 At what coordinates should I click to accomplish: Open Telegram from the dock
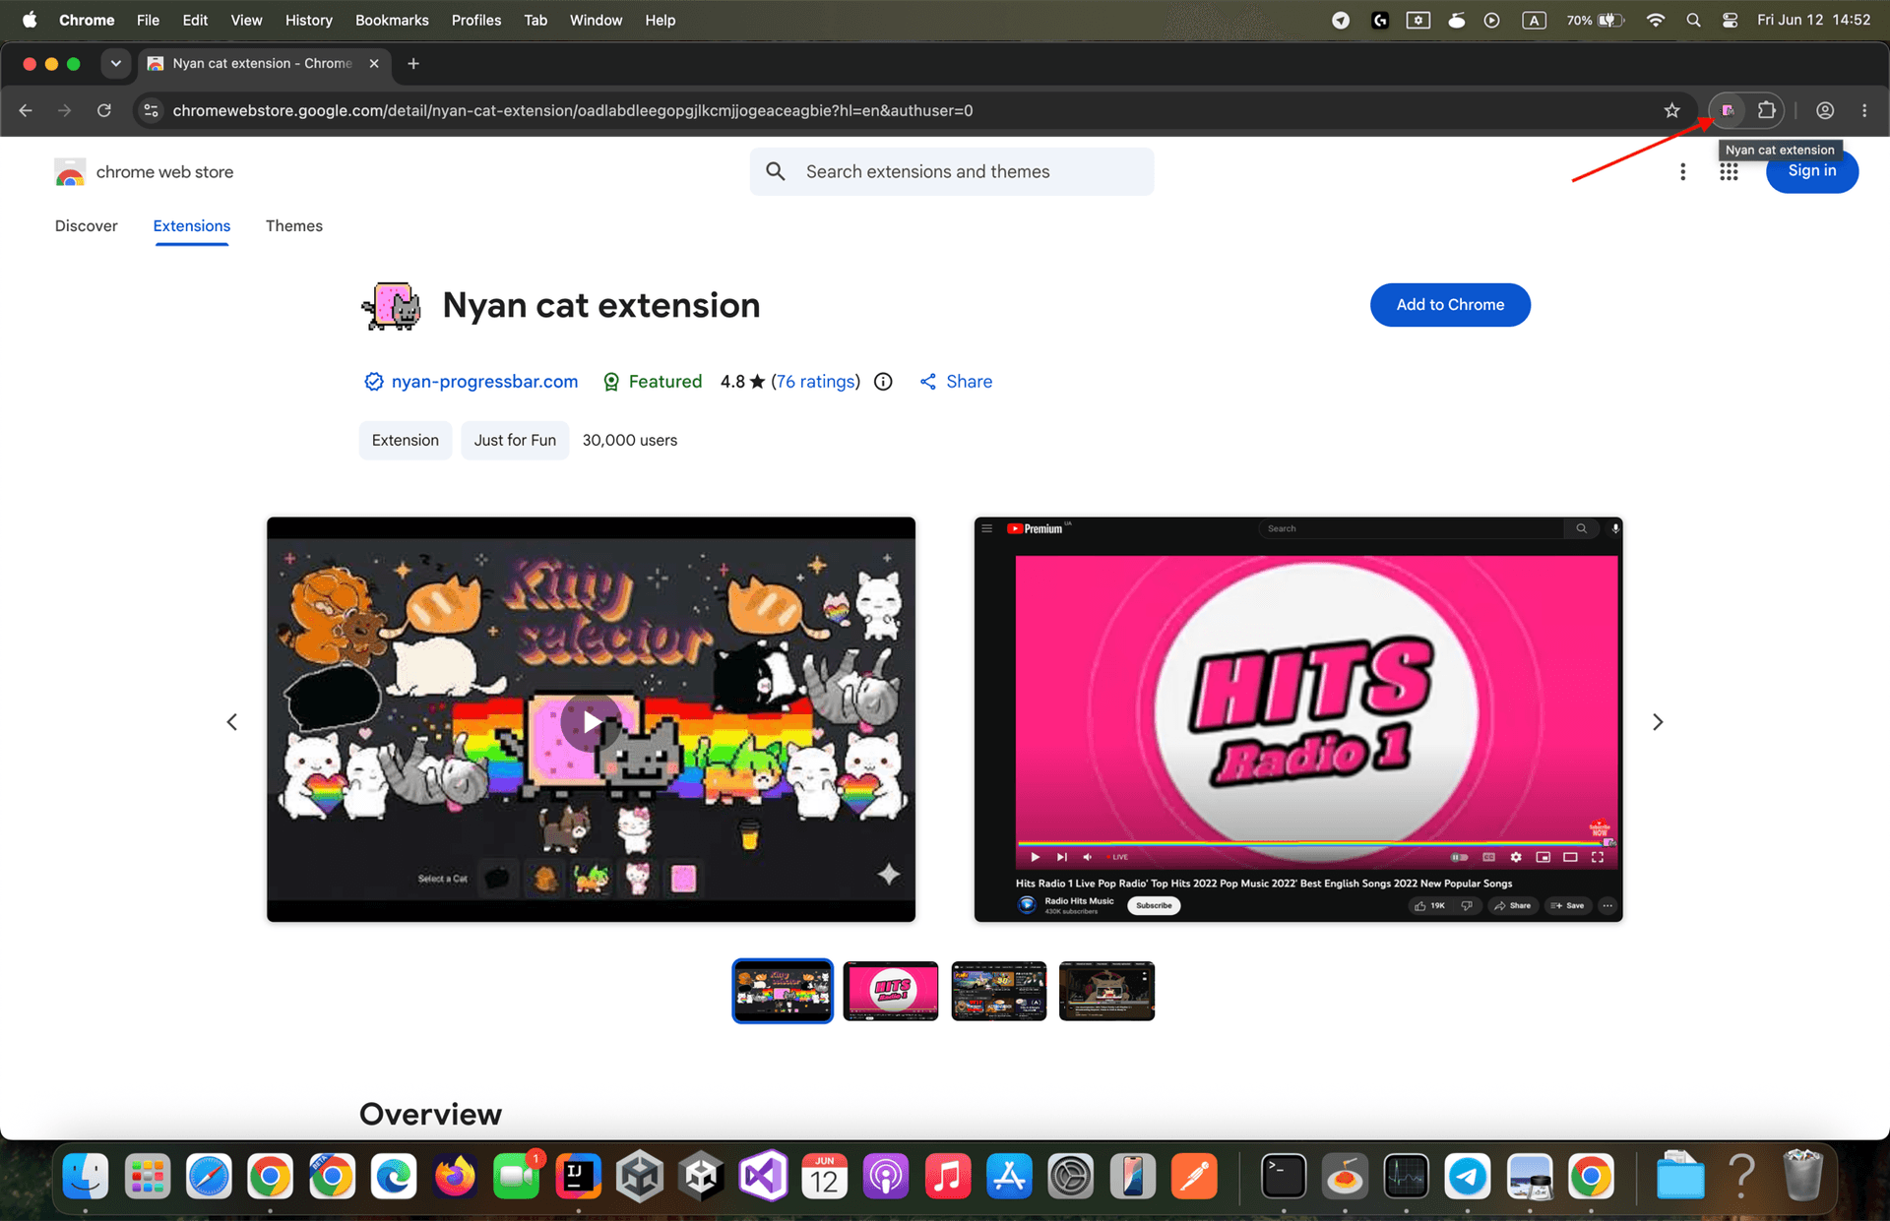1468,1176
